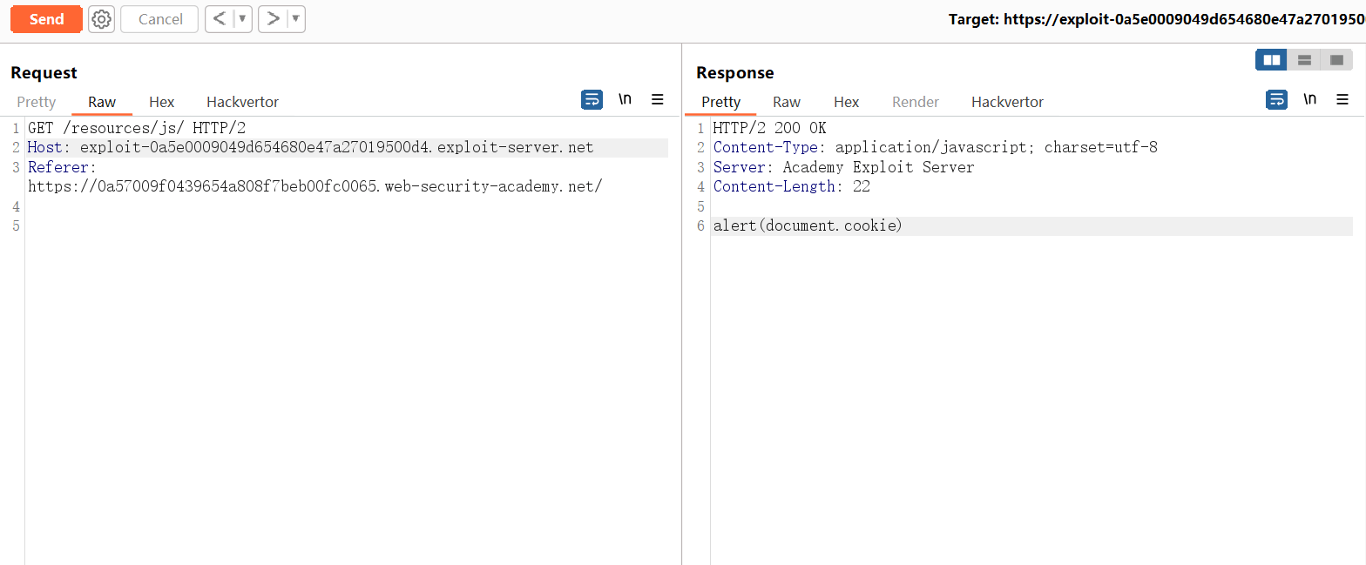Click the Cancel button
Viewport: 1366px width, 565px height.
pos(160,19)
